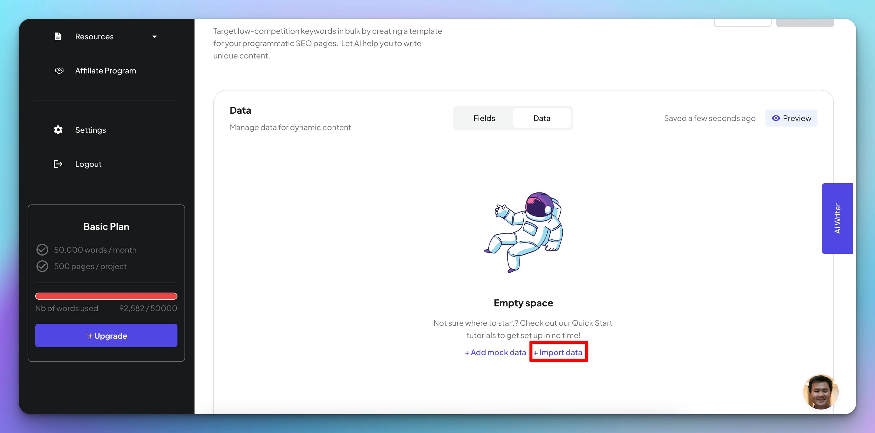Click the 500 pages per project checkmark
The width and height of the screenshot is (875, 433).
[x=42, y=266]
